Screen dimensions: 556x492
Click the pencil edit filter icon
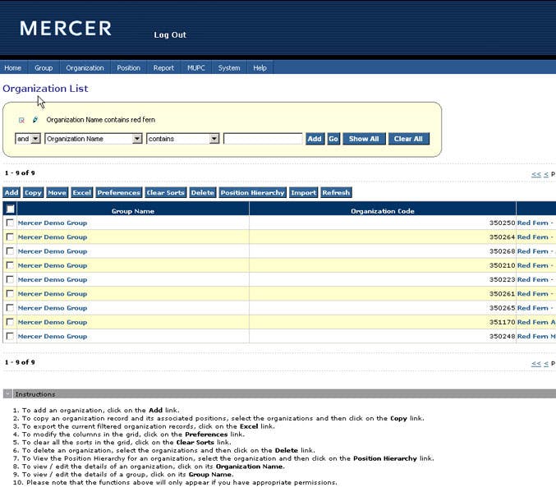(35, 120)
